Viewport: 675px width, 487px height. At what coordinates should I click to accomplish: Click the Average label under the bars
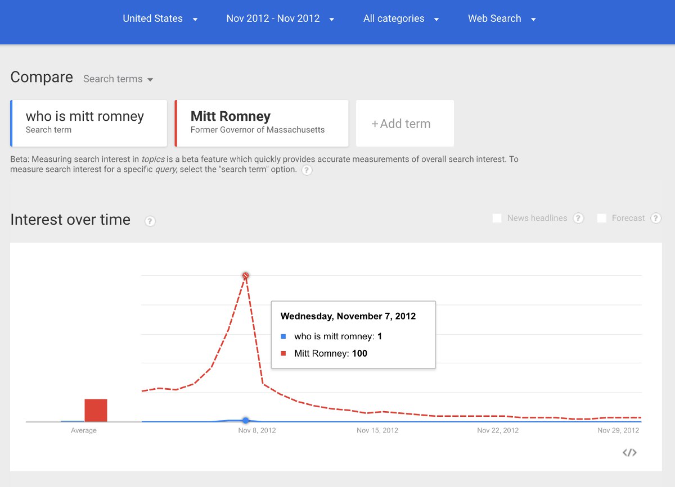pyautogui.click(x=83, y=431)
